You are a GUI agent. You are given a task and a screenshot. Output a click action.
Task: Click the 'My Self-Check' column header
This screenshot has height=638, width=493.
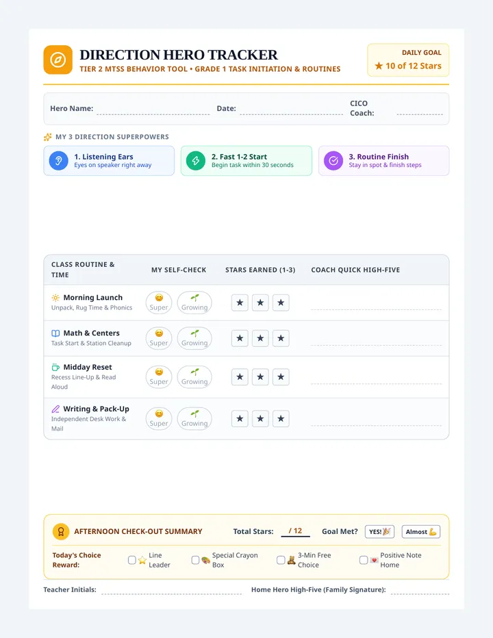point(179,270)
